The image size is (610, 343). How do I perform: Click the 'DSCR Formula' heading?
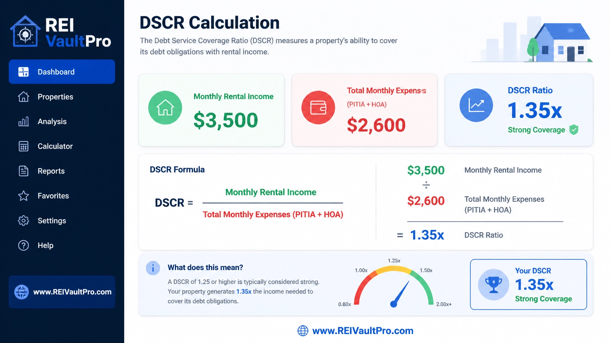[177, 169]
